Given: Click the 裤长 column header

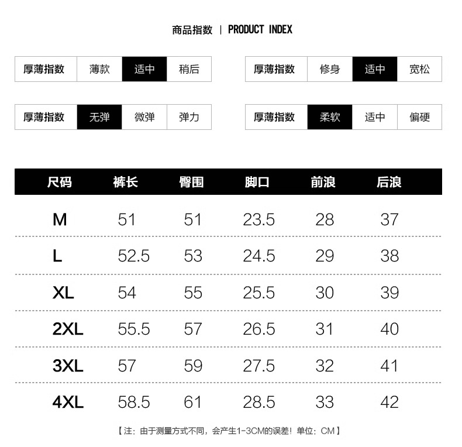Looking at the screenshot, I should (x=126, y=182).
